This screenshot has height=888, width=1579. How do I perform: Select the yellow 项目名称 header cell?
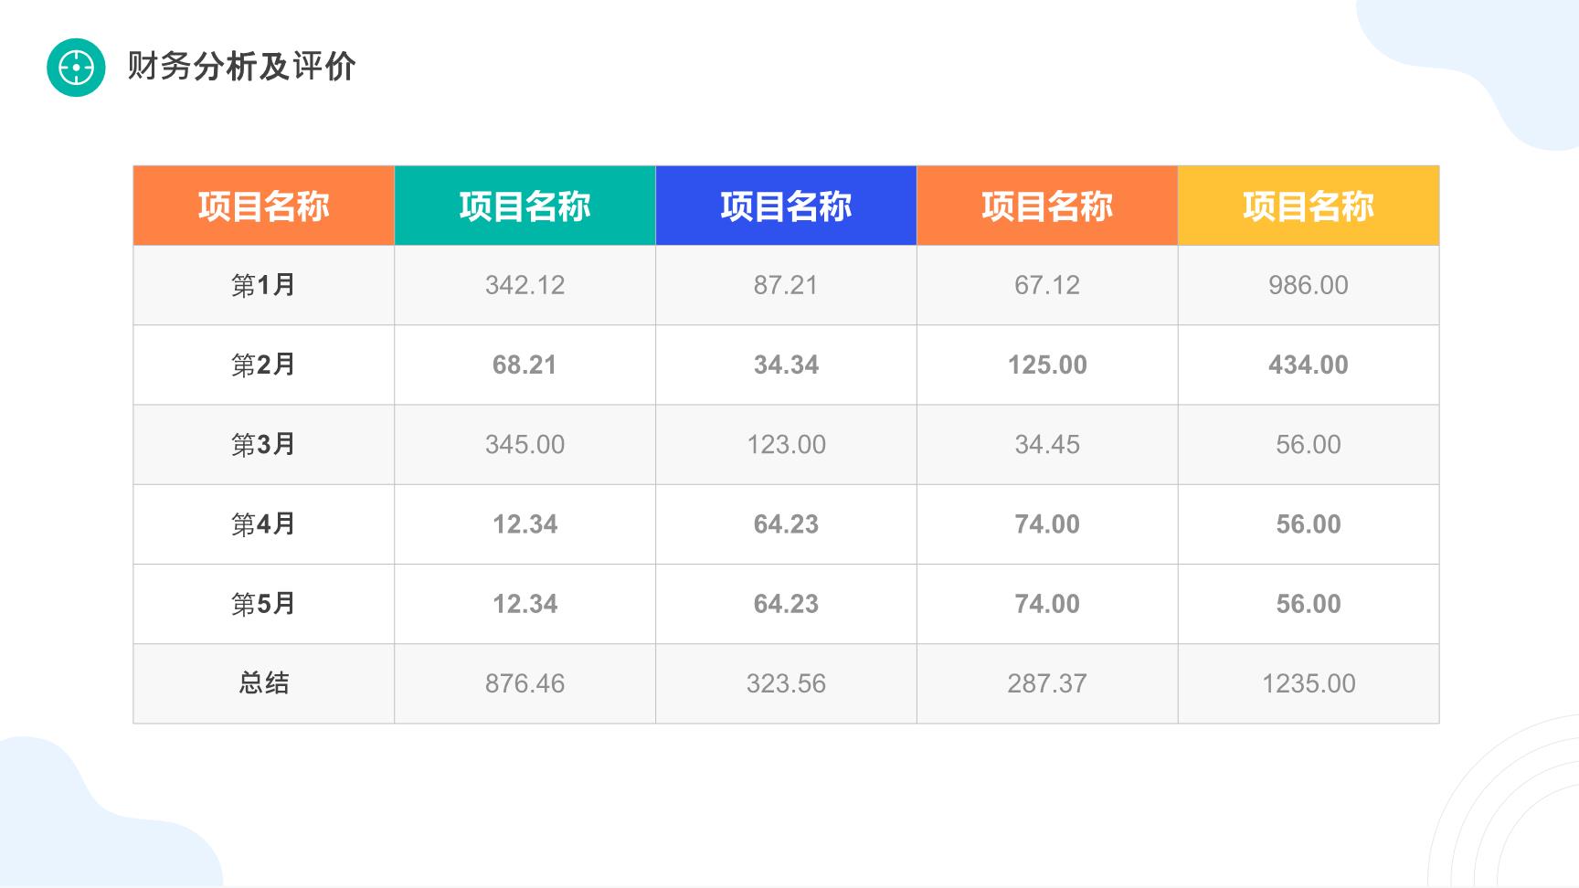tap(1309, 206)
